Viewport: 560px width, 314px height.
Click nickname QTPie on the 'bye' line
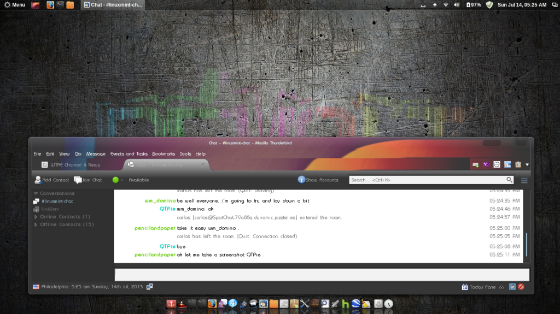167,247
